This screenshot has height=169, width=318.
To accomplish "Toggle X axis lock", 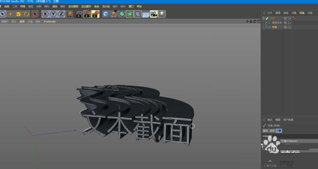I will (45, 14).
